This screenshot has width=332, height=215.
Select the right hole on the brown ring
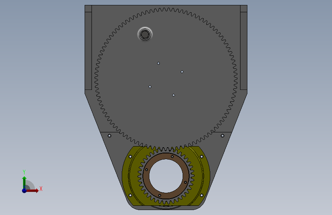point(185,182)
